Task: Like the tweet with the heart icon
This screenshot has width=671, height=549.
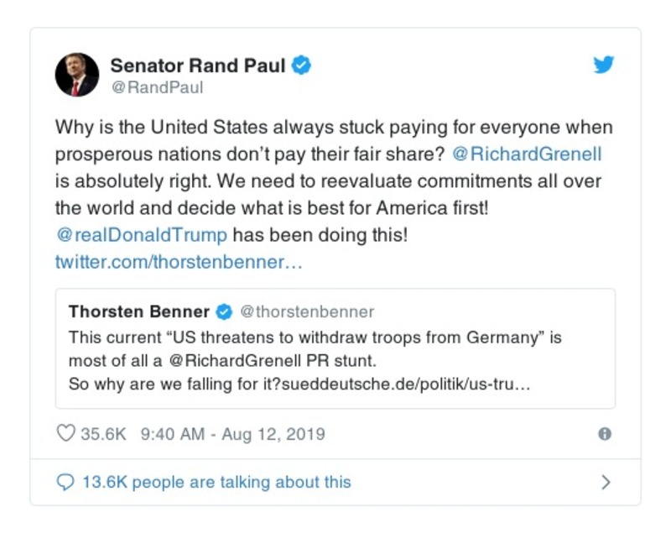Action: 65,434
